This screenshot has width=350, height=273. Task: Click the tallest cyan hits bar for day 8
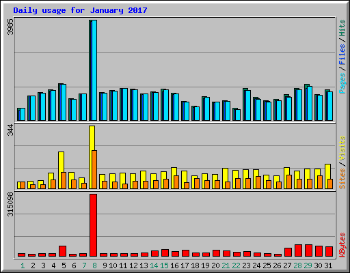[94, 70]
